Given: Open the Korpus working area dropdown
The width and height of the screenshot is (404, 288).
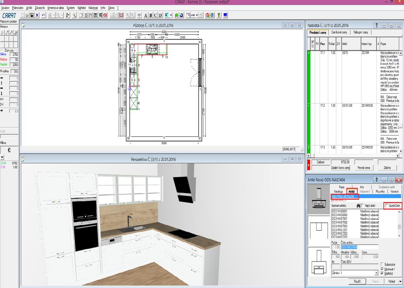Looking at the screenshot, I should point(9,27).
